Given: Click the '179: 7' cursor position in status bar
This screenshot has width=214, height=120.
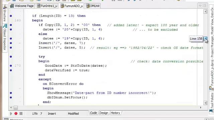Looking at the screenshot, I should tap(37, 114).
